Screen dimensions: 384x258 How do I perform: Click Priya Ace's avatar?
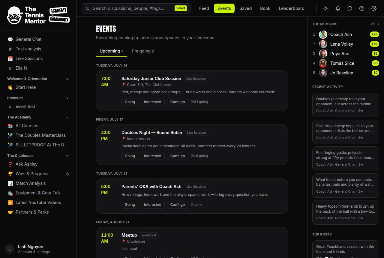(323, 54)
